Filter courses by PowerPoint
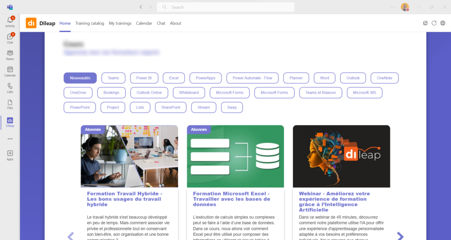Screen dimensions: 451x240 80,108
